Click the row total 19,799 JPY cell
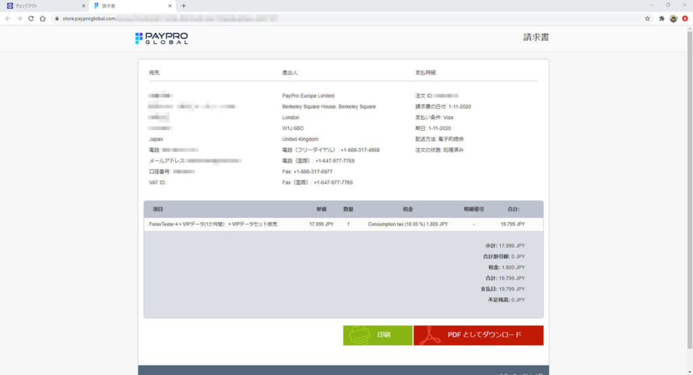The width and height of the screenshot is (693, 375). point(513,224)
